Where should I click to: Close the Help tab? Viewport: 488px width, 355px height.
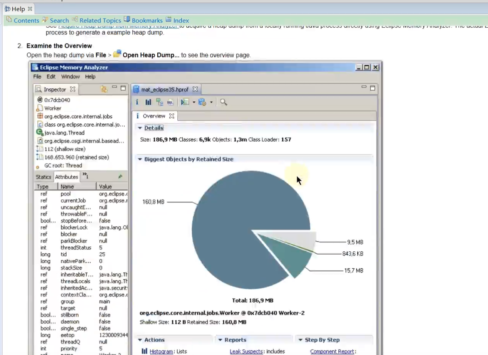[30, 8]
